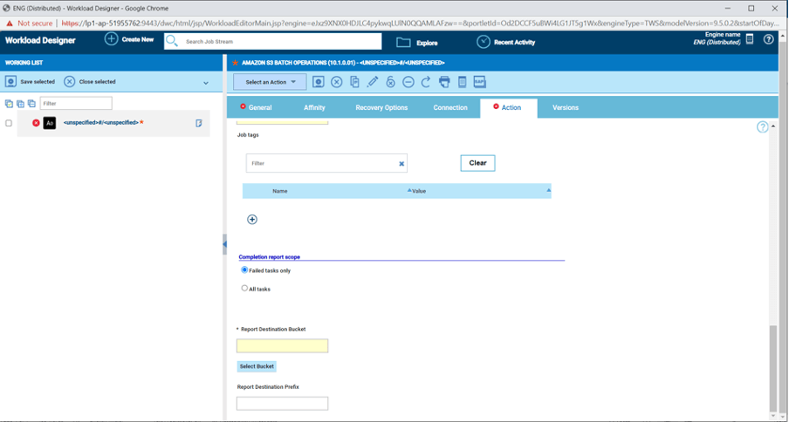The height and width of the screenshot is (422, 789).
Task: Click the toolbar SAP icon
Action: tap(479, 82)
